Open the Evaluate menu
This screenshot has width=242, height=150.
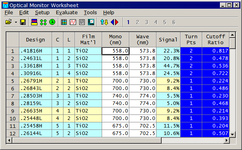coord(67,13)
